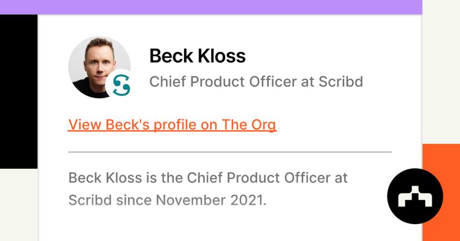Viewport: 460px width, 241px height.
Task: Click the "Beck Kloss" name heading
Action: [x=197, y=56]
